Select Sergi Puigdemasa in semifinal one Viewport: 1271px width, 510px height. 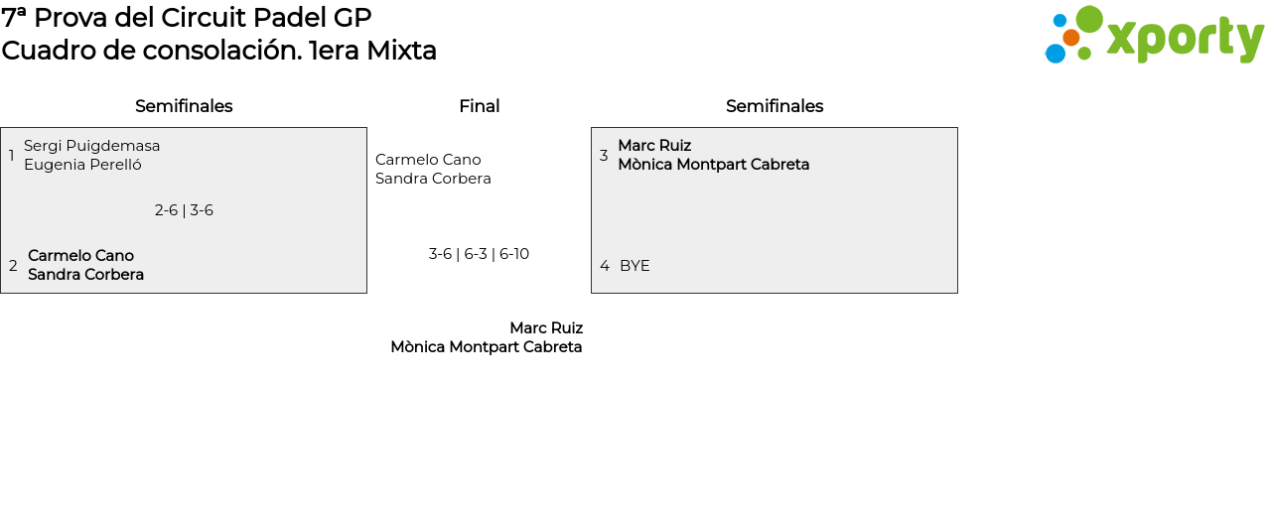91,146
